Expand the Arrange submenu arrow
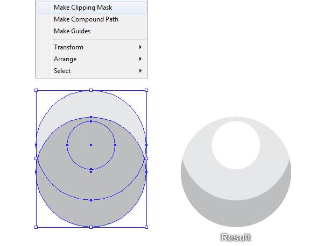The image size is (323, 246). coord(141,59)
